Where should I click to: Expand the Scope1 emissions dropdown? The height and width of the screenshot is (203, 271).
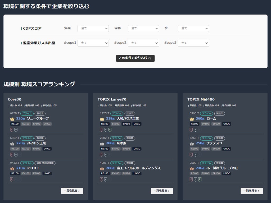click(93, 43)
